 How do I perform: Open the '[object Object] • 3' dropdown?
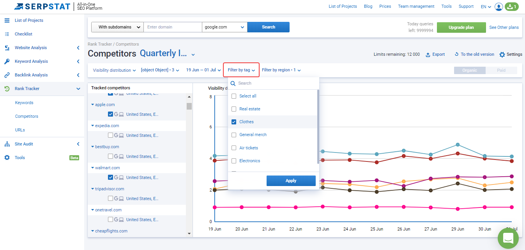click(x=160, y=70)
